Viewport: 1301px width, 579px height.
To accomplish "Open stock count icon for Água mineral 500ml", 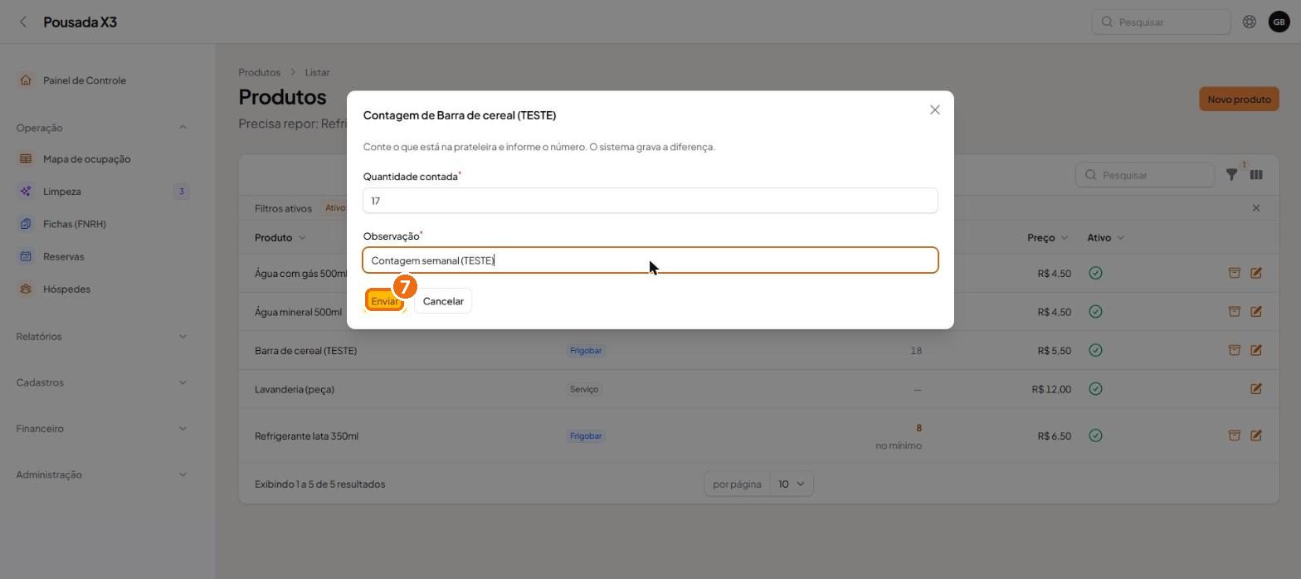I will click(x=1235, y=312).
